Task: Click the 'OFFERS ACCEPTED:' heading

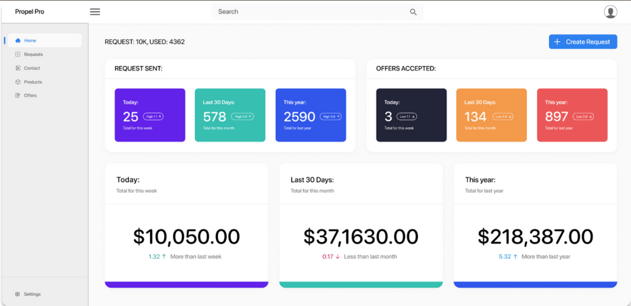Action: 406,69
